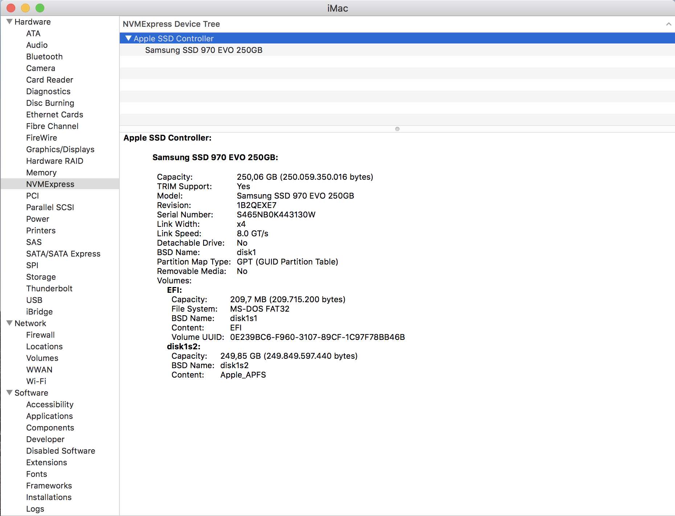
Task: Click the EFI Volume UUID value
Action: (318, 337)
